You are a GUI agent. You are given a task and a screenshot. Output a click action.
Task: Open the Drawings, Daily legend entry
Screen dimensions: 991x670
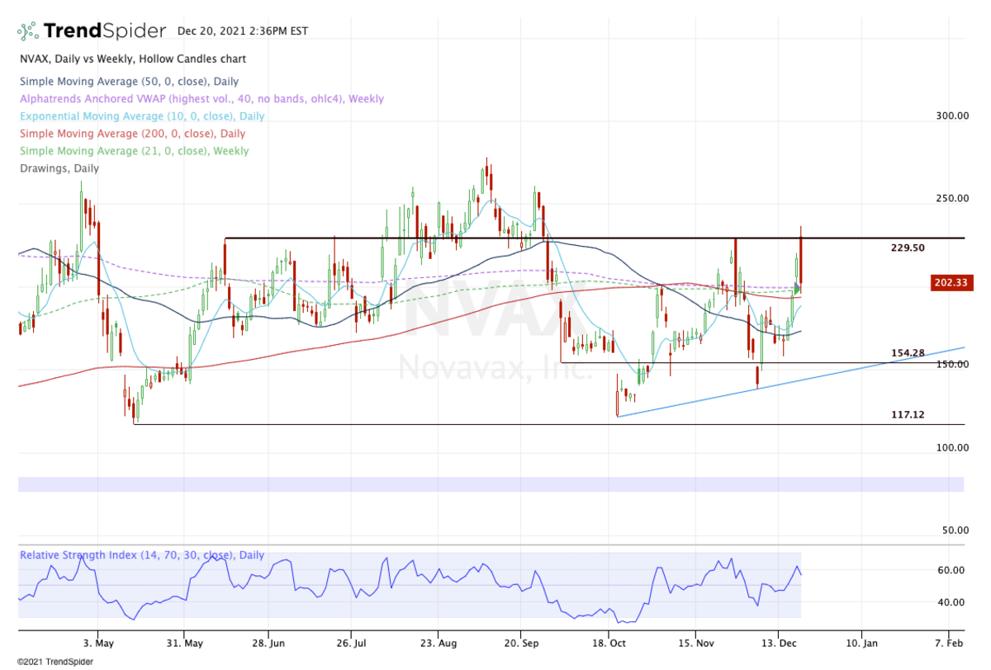pos(59,168)
